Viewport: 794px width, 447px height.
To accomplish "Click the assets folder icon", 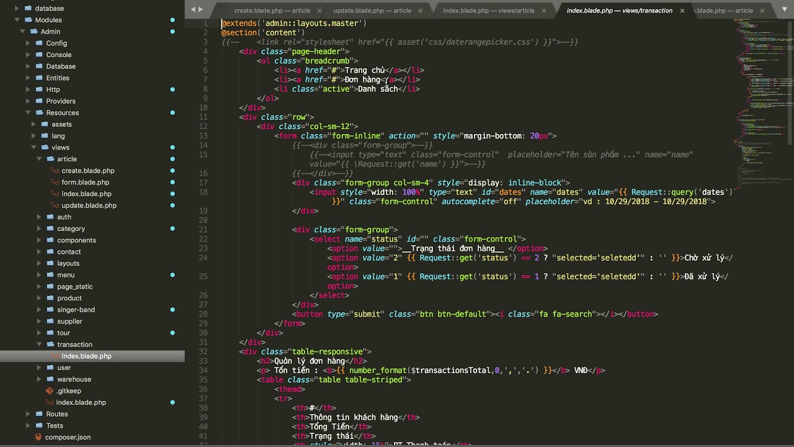I will pos(44,124).
